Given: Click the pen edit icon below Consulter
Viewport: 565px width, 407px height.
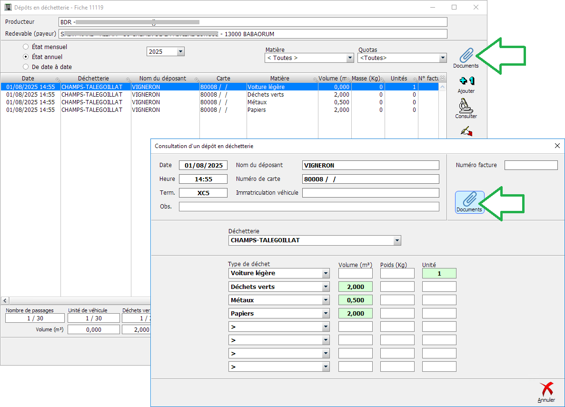Looking at the screenshot, I should [x=466, y=131].
